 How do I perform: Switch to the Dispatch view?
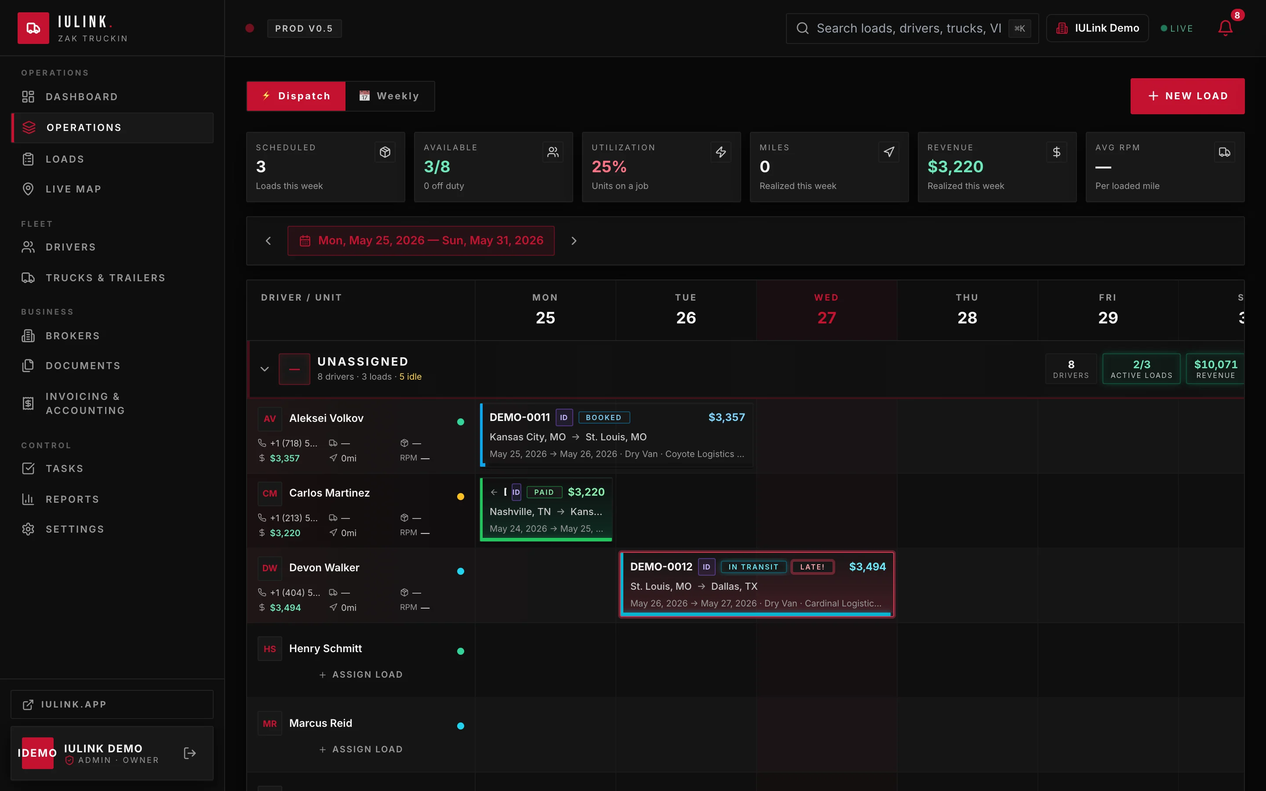coord(296,96)
